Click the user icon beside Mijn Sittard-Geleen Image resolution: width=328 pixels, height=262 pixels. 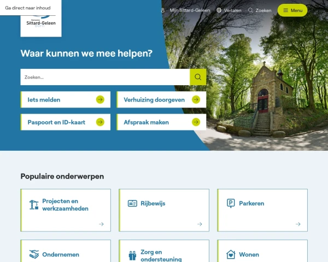(x=163, y=10)
